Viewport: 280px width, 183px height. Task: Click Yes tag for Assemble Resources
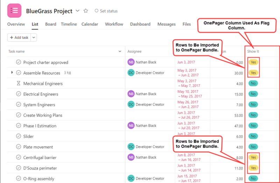(253, 73)
